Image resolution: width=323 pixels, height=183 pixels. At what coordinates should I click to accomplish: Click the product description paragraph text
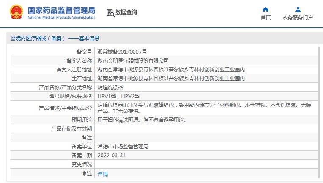pos(204,108)
